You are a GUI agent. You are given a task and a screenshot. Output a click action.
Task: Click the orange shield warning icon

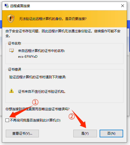pyautogui.click(x=11, y=18)
